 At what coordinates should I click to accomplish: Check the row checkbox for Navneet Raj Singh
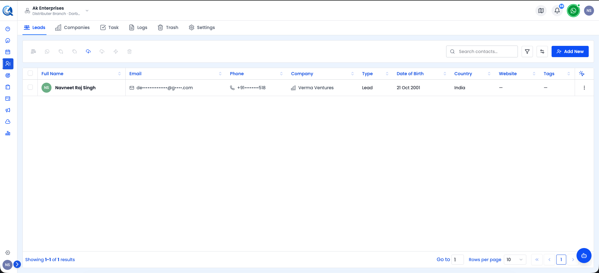(x=30, y=87)
